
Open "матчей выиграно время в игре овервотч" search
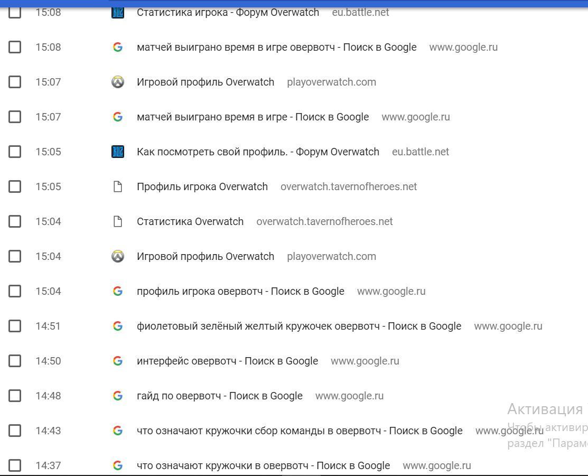tap(276, 47)
